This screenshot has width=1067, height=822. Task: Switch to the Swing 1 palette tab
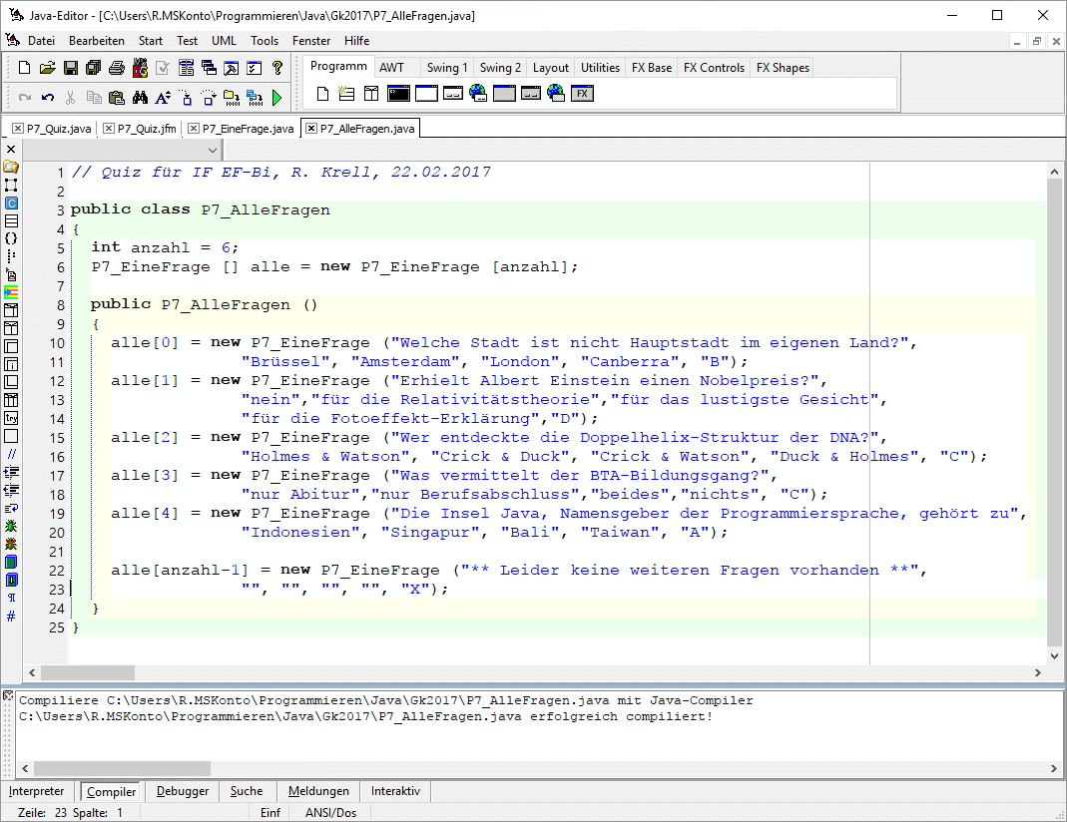[x=446, y=68]
